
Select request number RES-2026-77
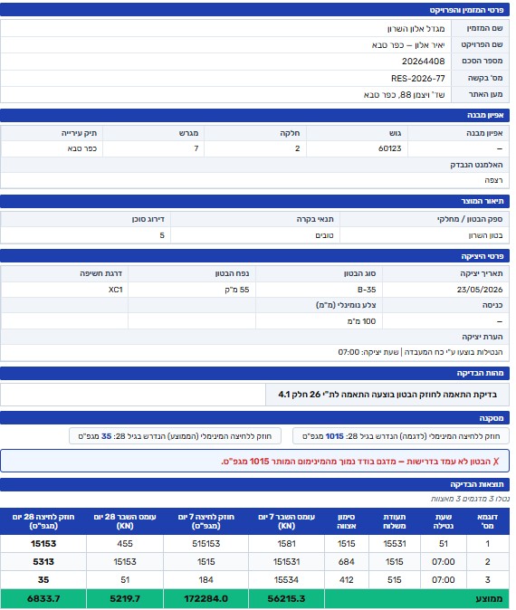pos(418,79)
